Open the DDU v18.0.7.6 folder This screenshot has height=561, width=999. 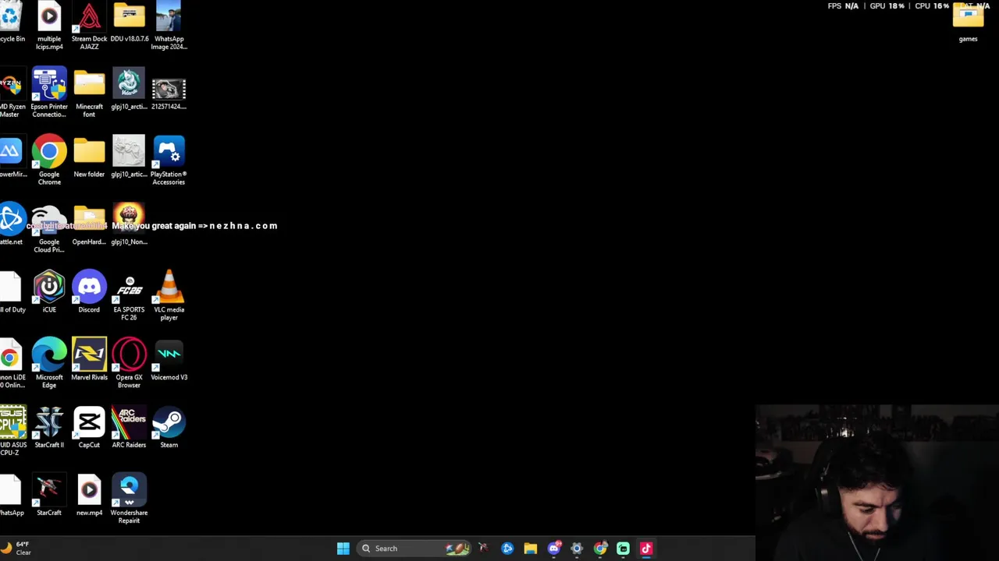[x=129, y=23]
